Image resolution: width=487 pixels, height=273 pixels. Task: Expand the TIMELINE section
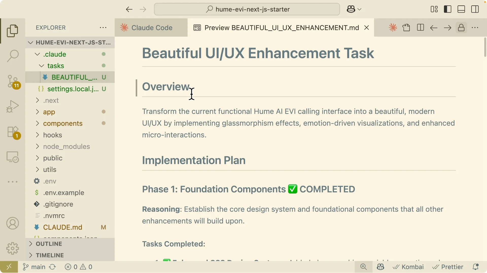(70, 255)
